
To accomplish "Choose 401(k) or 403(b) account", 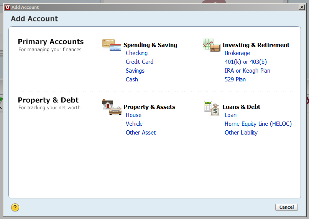I will coord(246,62).
